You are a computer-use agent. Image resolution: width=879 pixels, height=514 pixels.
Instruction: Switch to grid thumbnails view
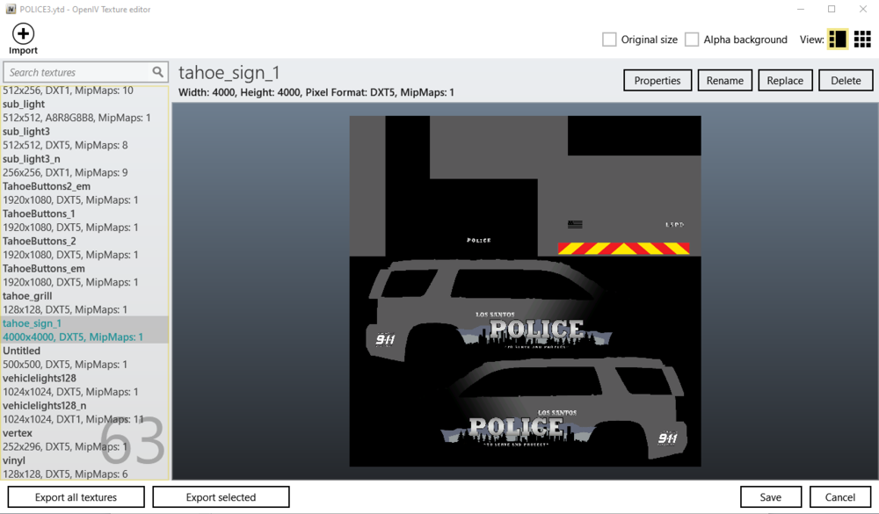point(862,40)
